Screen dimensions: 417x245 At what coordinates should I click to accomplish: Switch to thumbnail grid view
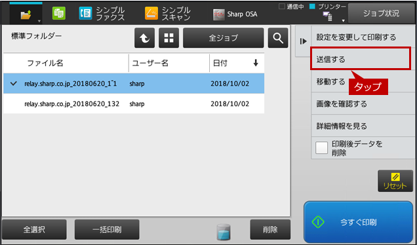(169, 38)
